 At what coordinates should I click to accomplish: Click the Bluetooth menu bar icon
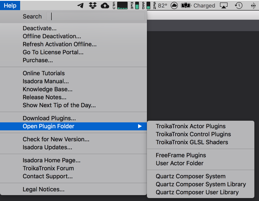[253, 6]
